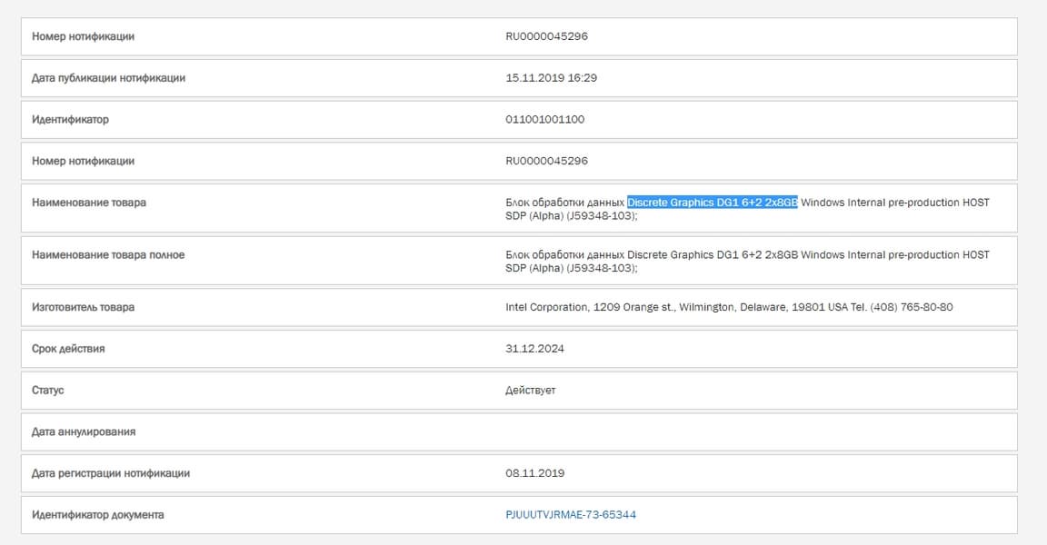Click the Intel phone number (408) 765-80-80
This screenshot has height=545, width=1047.
[x=912, y=307]
